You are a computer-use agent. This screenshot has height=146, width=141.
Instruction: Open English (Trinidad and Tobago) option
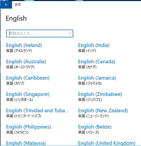pos(37,113)
